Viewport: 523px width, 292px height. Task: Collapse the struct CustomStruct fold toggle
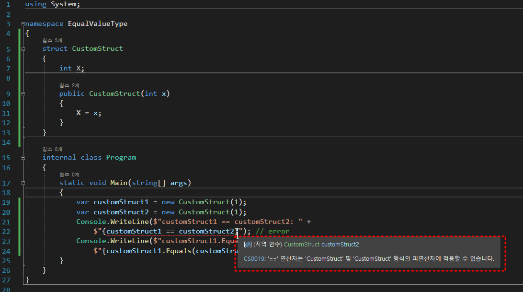point(23,48)
